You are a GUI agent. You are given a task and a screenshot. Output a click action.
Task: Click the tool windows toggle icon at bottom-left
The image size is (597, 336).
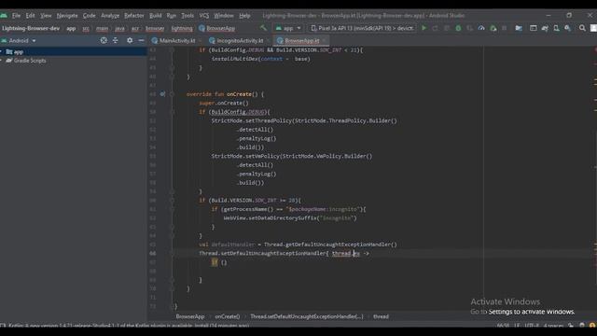tap(3, 326)
